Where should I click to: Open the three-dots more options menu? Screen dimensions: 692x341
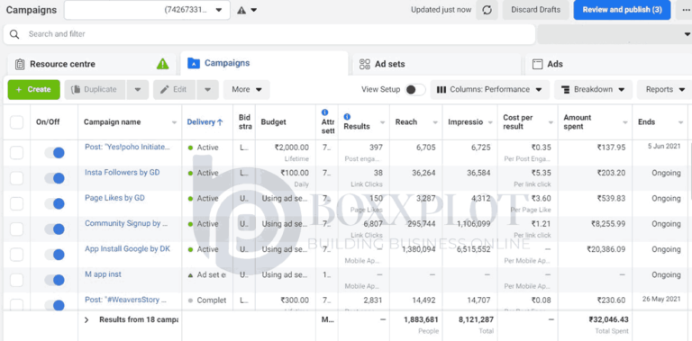coord(684,10)
